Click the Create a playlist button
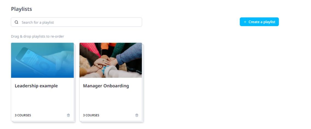Viewport: 311px width, 129px height. point(259,22)
